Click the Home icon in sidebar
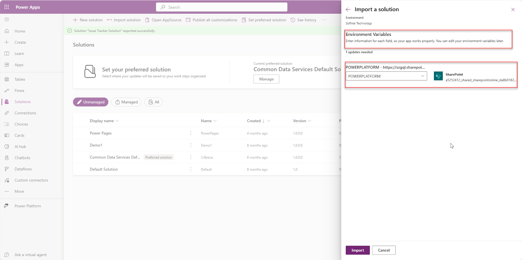The image size is (522, 260). [7, 31]
